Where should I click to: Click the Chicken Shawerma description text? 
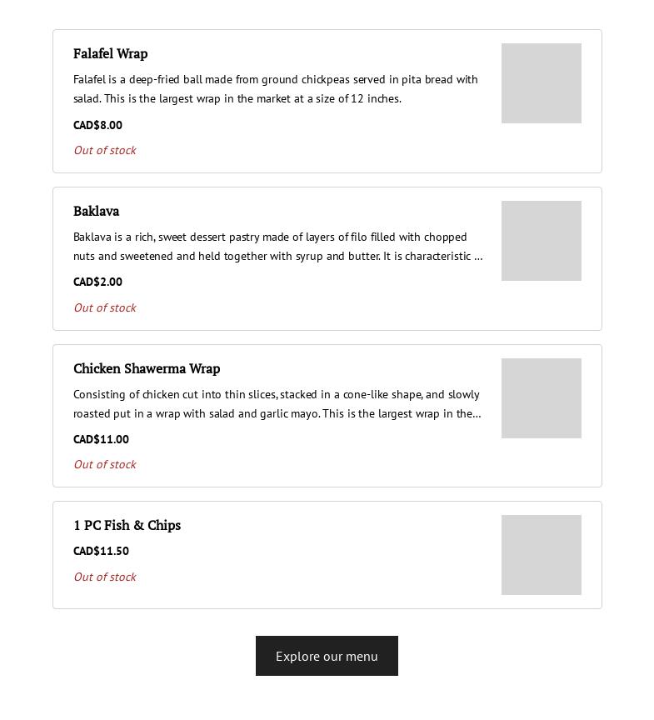(277, 404)
